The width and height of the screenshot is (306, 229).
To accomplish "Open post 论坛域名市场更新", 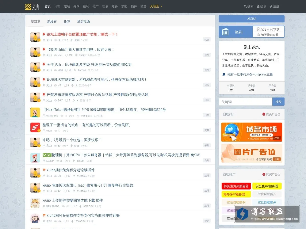I will coord(97,80).
